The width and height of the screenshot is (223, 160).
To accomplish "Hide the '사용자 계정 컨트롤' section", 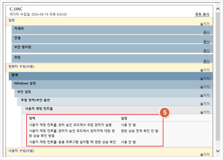I will tap(205, 112).
